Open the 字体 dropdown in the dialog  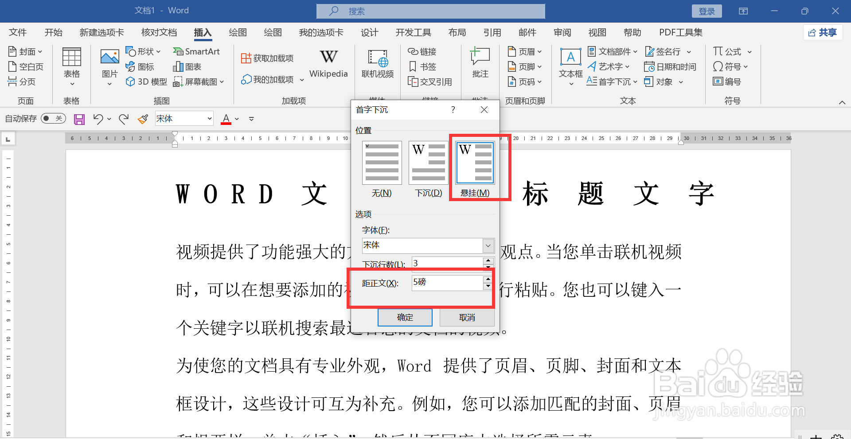pos(488,245)
